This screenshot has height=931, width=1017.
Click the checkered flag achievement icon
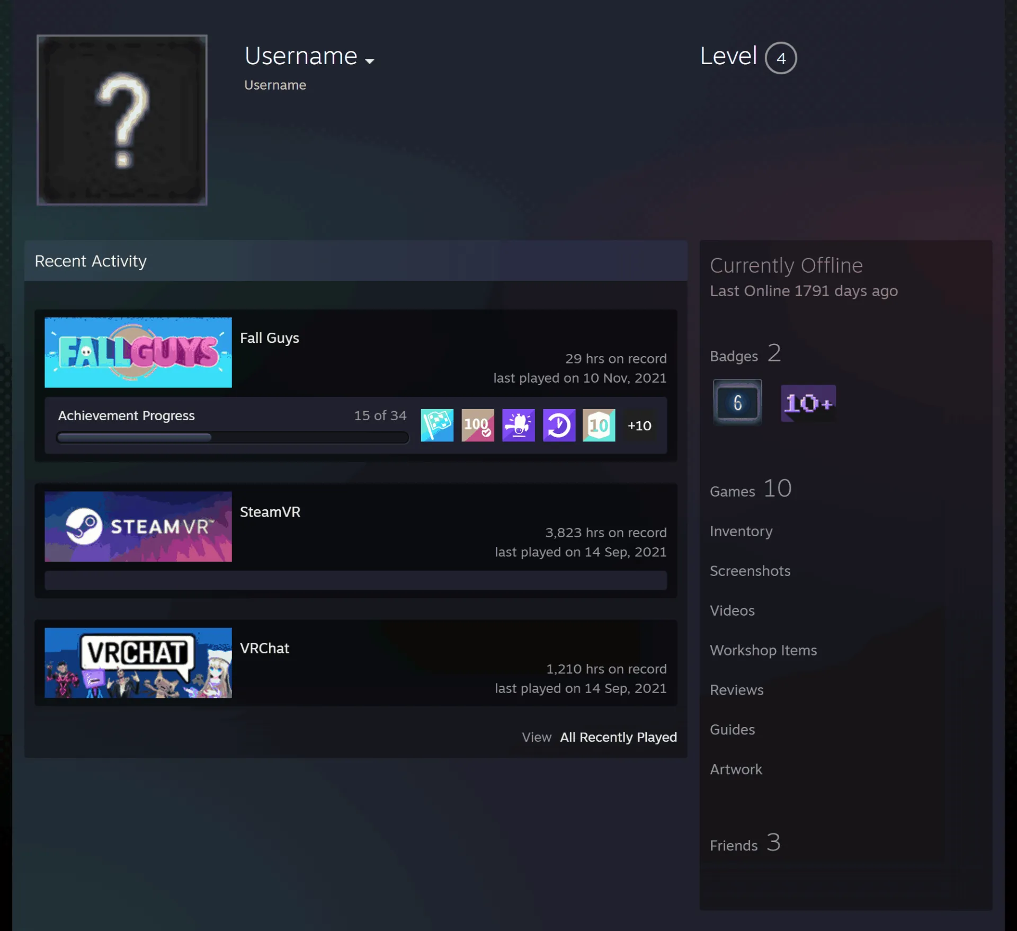[437, 425]
